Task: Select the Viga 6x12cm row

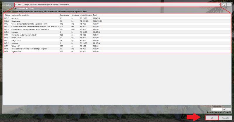Action: 18,51
